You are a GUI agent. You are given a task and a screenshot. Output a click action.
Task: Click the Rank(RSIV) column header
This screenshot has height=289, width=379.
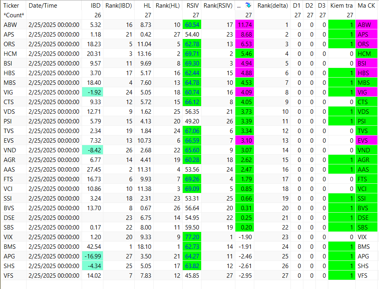(218, 6)
